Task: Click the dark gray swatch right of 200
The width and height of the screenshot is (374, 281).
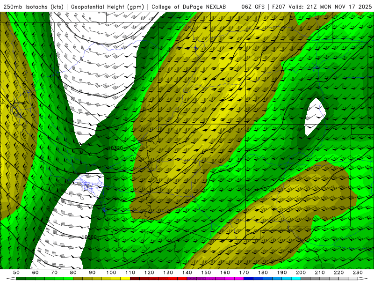Action: [306, 279]
